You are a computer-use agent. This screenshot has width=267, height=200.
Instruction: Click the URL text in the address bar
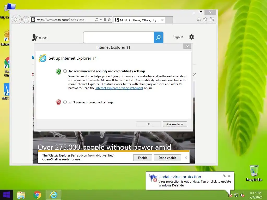click(x=60, y=20)
